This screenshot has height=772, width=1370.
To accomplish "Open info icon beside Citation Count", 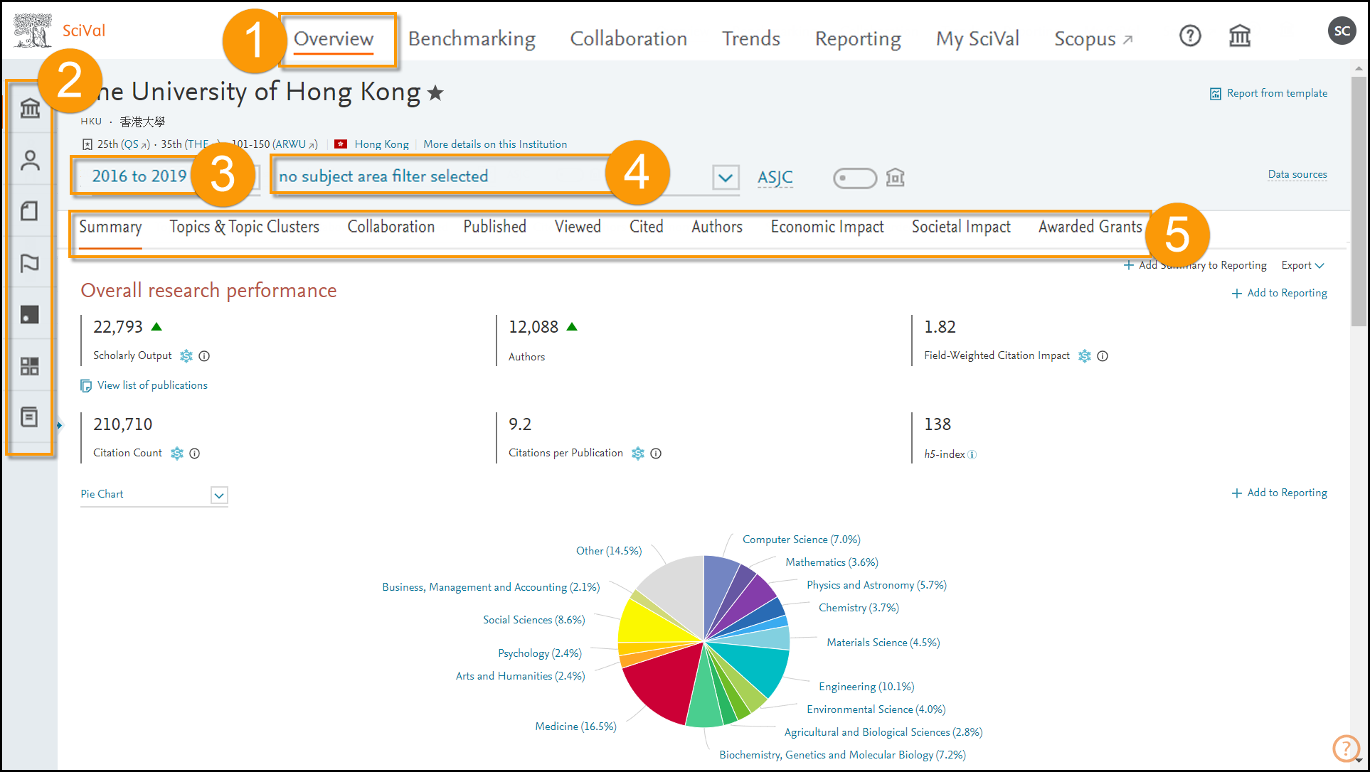I will click(195, 454).
